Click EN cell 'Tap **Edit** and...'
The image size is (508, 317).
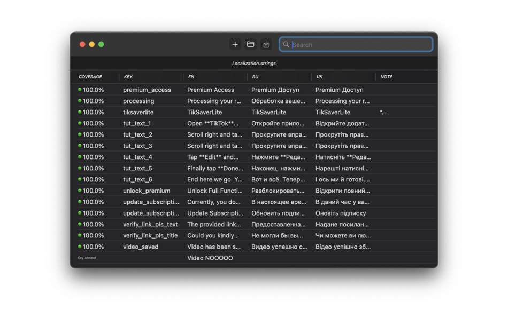pos(212,157)
